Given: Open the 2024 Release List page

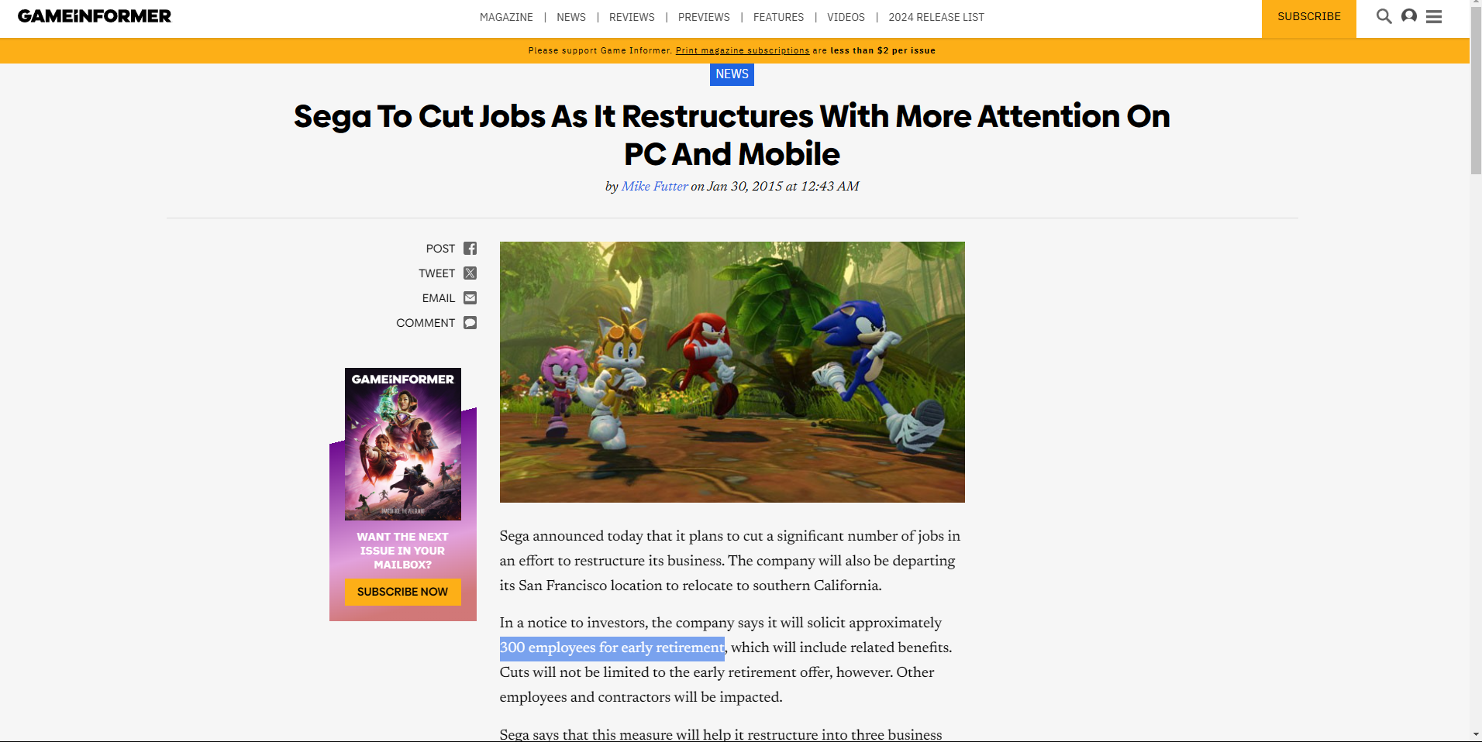Looking at the screenshot, I should pyautogui.click(x=936, y=17).
